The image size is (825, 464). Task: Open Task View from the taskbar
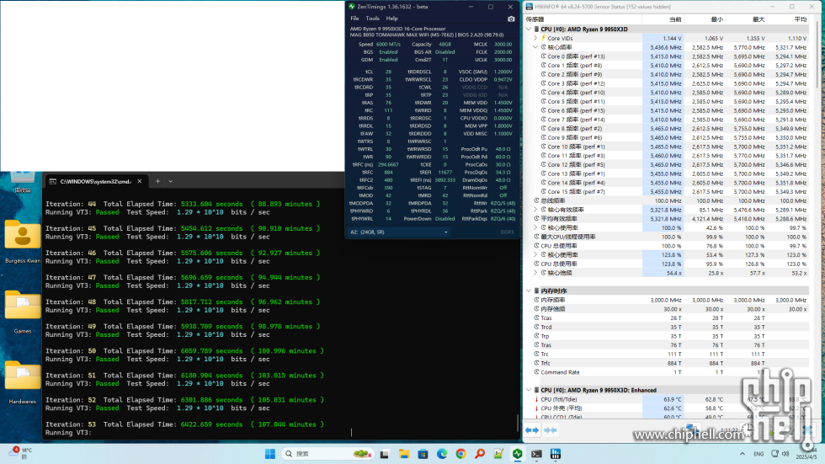click(385, 454)
